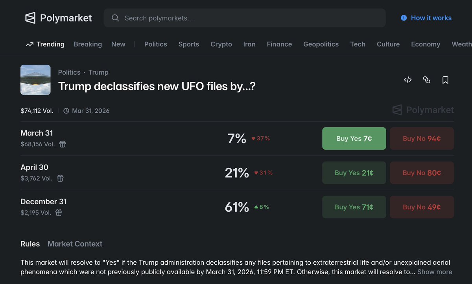The image size is (472, 284).
Task: Copy market link via chain icon
Action: [x=426, y=80]
